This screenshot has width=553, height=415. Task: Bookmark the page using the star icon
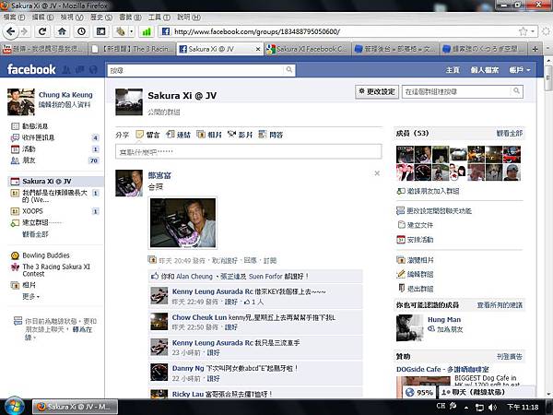click(523, 31)
